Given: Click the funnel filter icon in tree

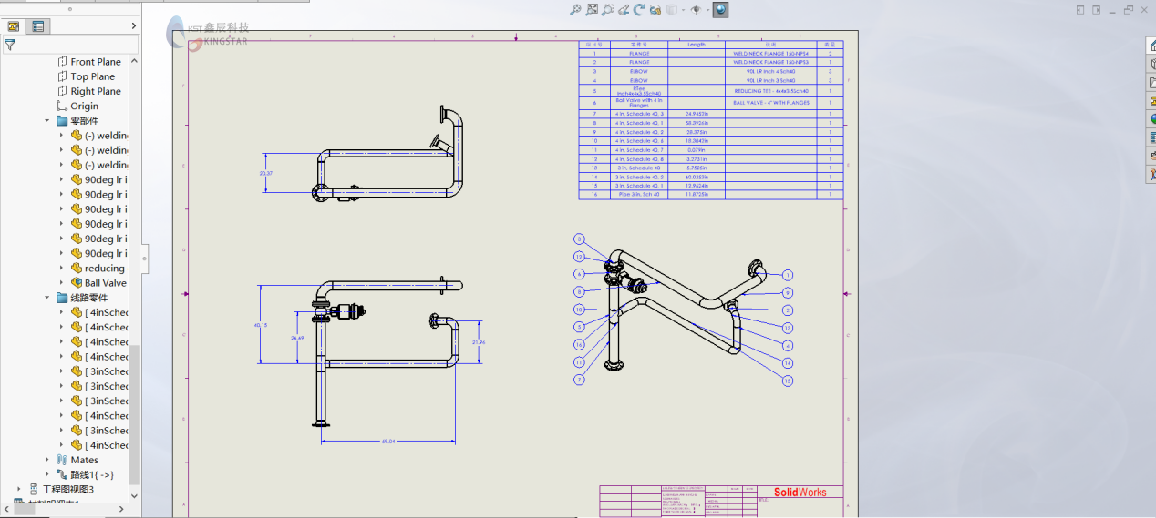Looking at the screenshot, I should 10,45.
